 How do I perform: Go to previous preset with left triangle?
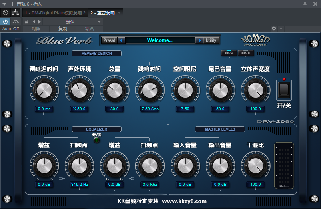click(34, 22)
